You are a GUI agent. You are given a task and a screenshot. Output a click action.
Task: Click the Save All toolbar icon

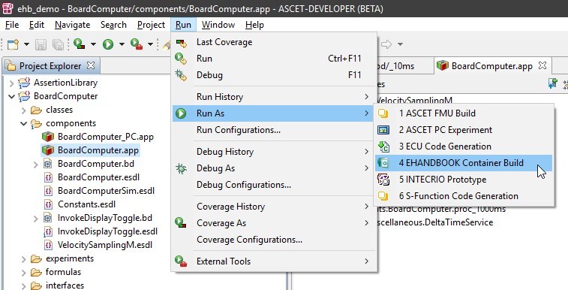pos(58,44)
